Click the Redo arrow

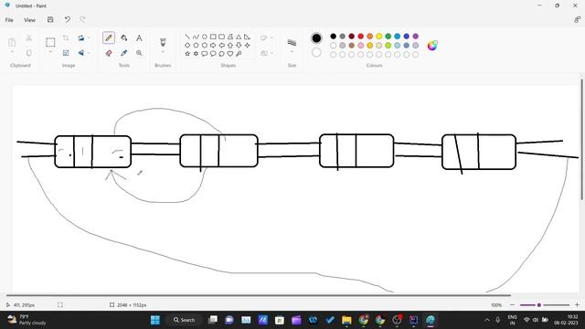pos(82,19)
